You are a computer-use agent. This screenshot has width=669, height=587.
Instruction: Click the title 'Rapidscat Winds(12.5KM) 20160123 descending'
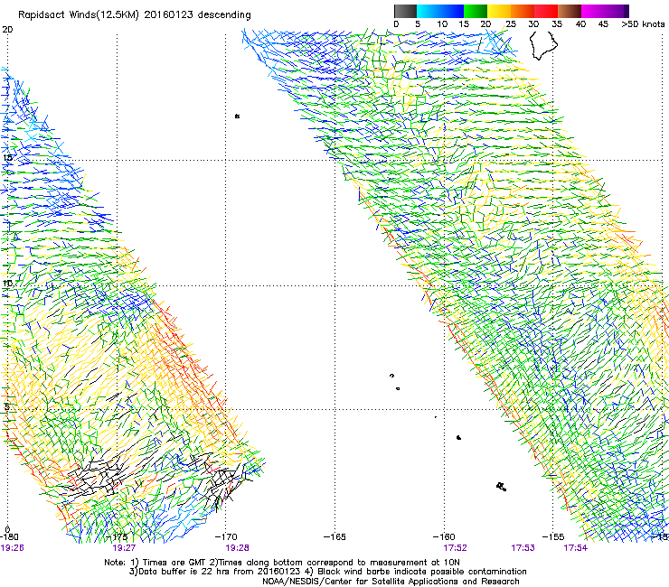(135, 15)
